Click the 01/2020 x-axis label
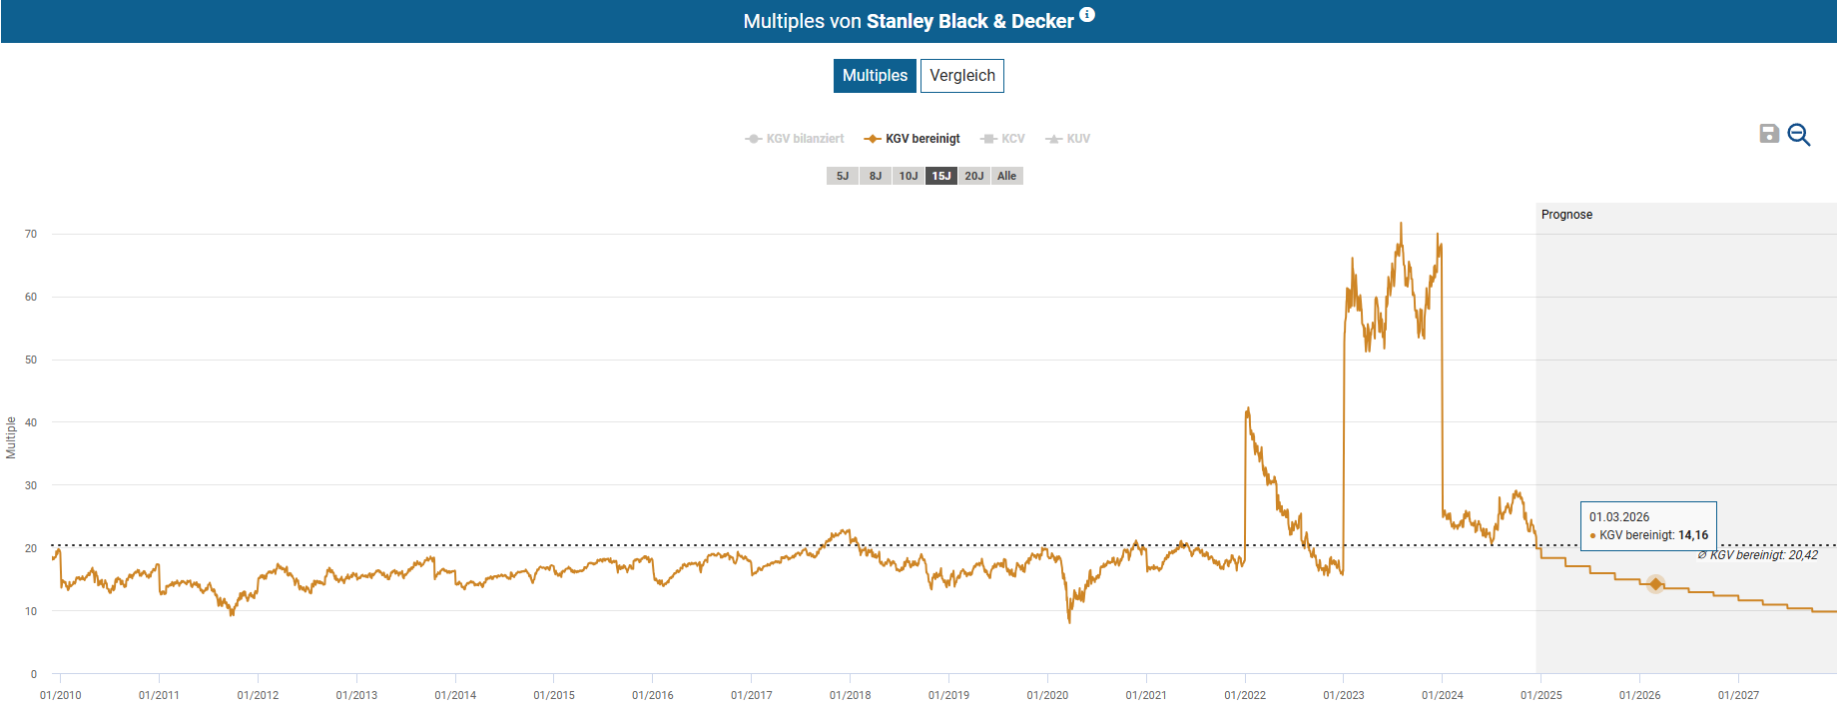Image resolution: width=1839 pixels, height=726 pixels. pos(1047,695)
